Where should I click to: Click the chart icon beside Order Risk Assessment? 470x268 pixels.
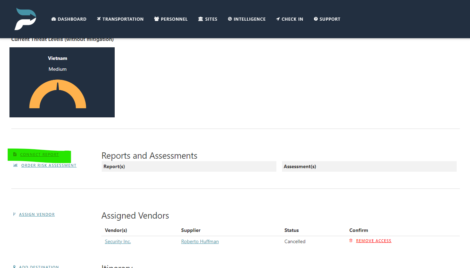click(15, 165)
